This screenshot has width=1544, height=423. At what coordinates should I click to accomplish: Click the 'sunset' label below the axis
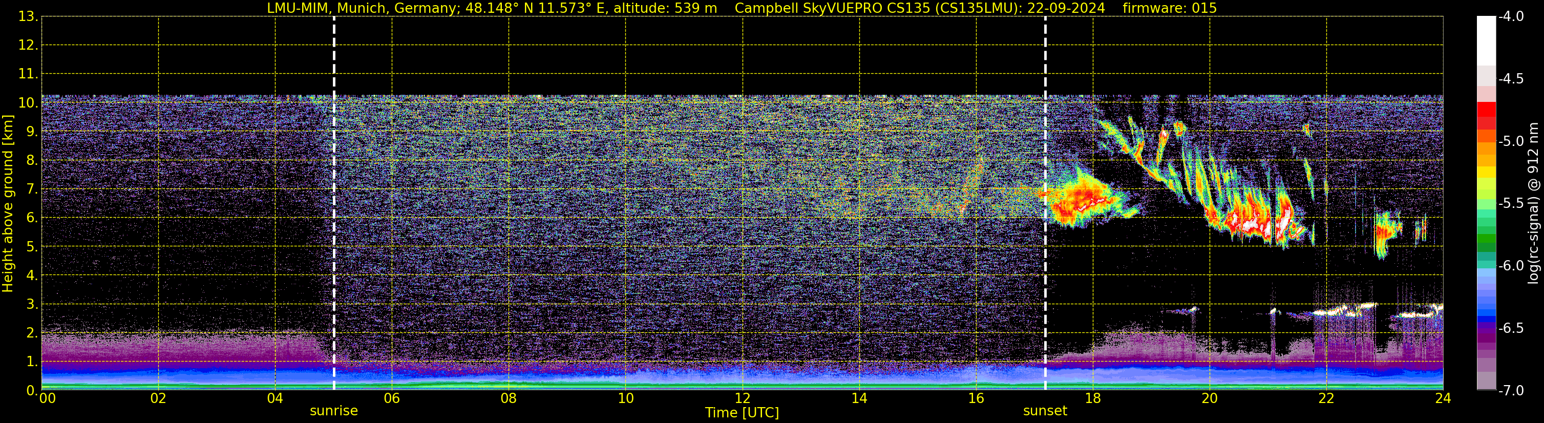(x=1045, y=411)
